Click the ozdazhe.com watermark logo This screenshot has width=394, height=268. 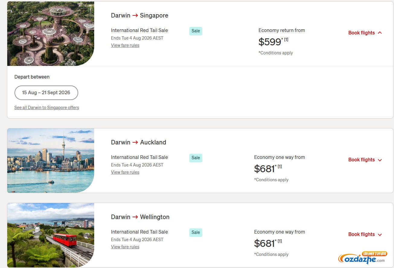[363, 258]
